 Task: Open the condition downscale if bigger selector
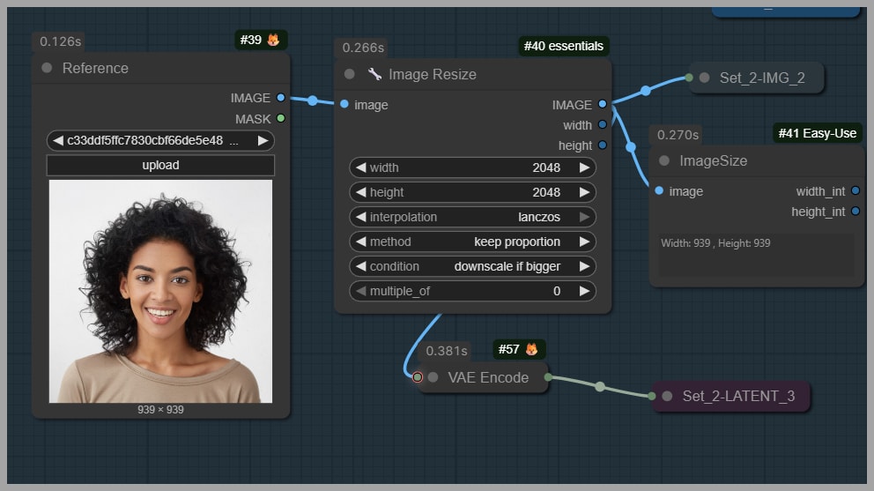tap(472, 266)
